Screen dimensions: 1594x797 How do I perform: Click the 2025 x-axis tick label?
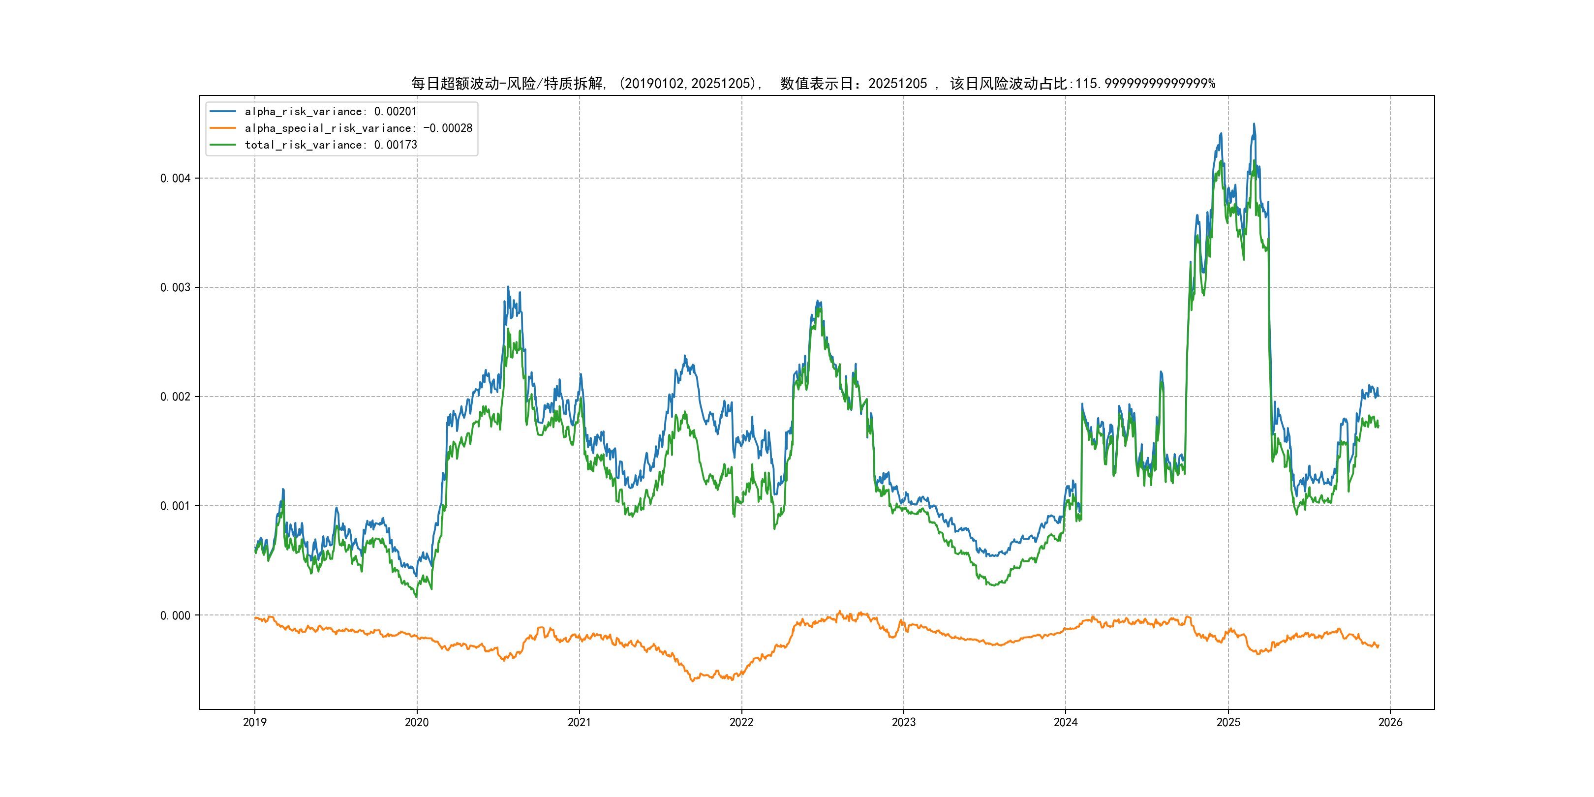[1228, 722]
